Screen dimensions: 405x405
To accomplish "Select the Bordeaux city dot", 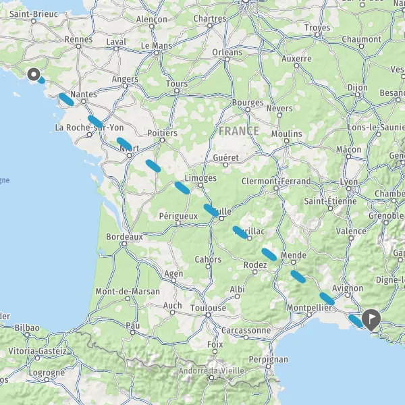I will (124, 244).
